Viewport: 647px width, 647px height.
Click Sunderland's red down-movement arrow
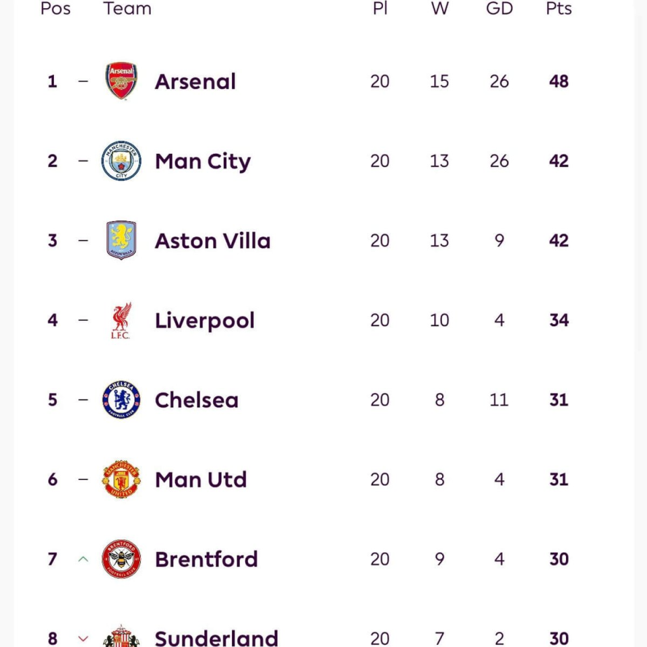pos(83,638)
